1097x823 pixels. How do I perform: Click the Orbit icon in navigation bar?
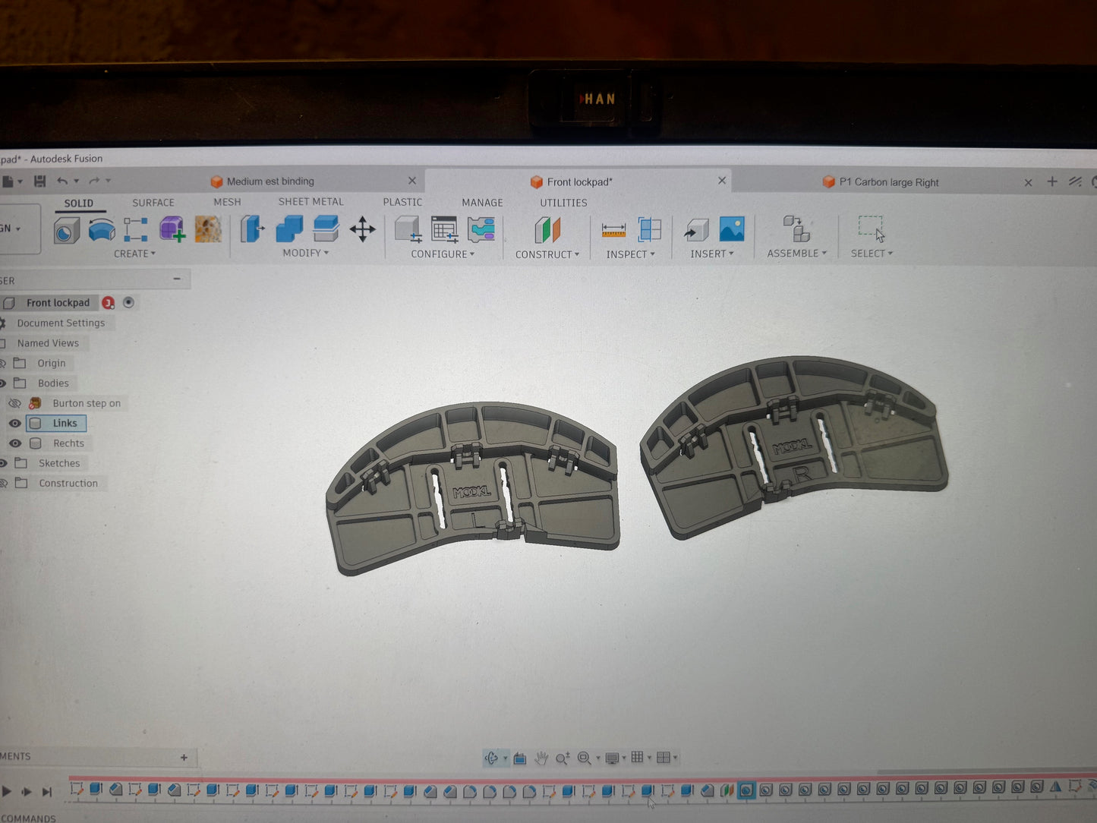tap(491, 758)
